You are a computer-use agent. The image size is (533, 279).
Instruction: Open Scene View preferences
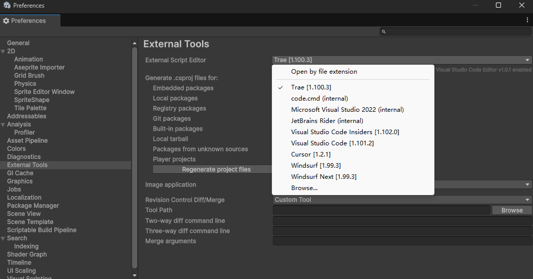tap(24, 214)
